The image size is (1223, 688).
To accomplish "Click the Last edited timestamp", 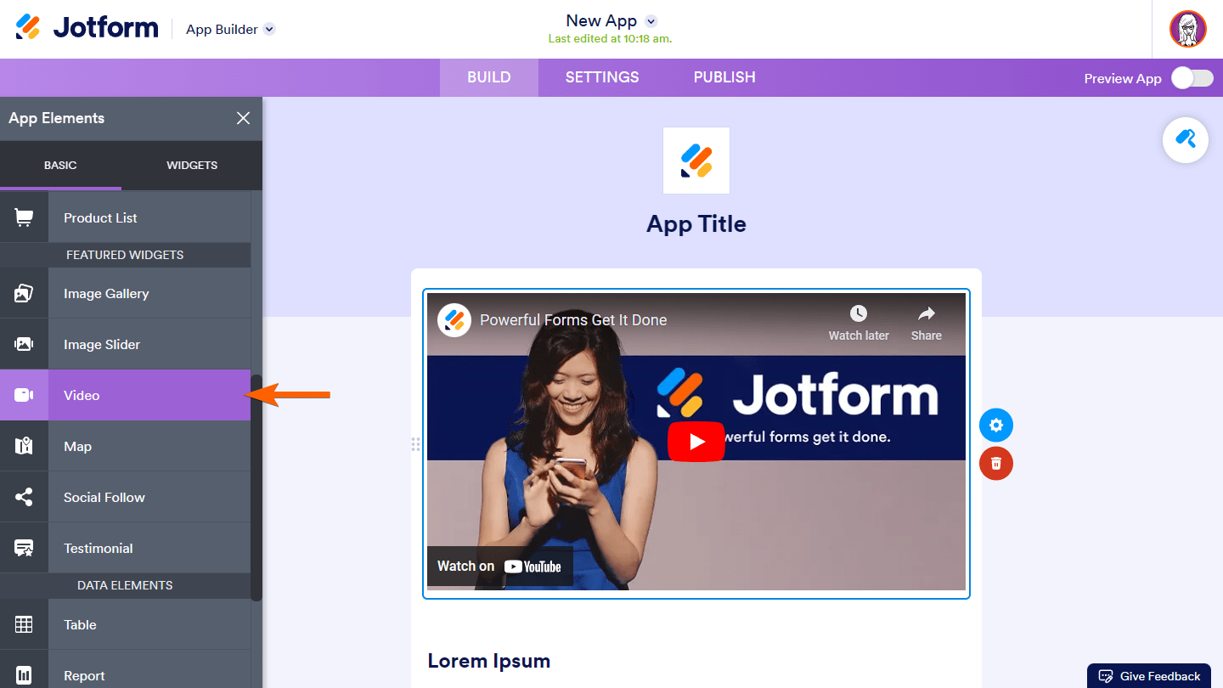I will pyautogui.click(x=610, y=38).
